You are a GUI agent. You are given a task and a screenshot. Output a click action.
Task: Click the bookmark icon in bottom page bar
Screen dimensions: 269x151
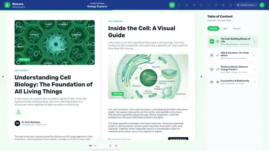coord(110,146)
